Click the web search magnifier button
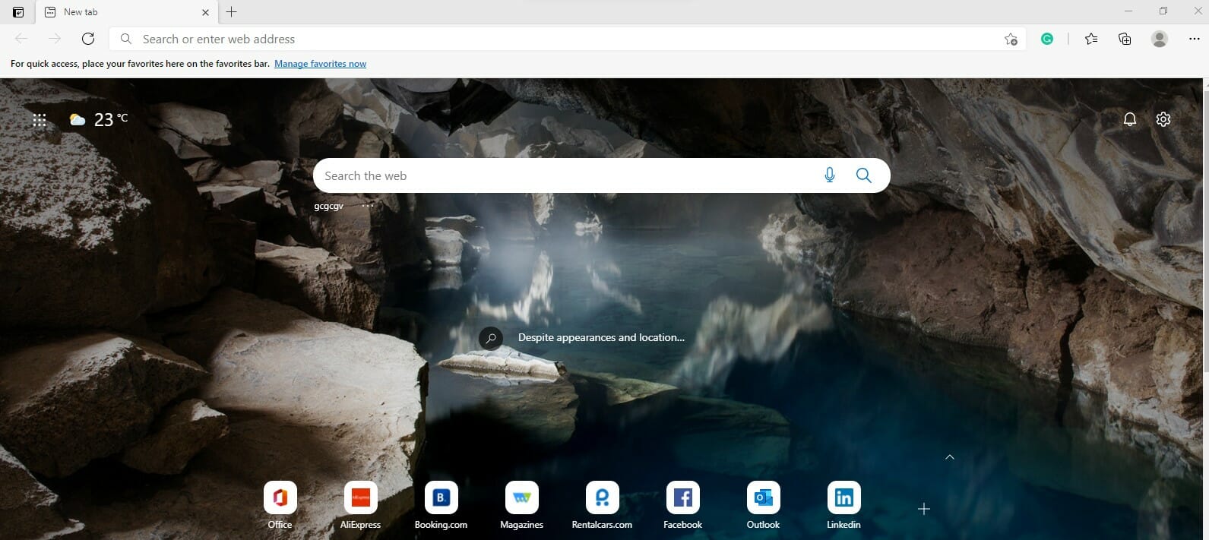The height and width of the screenshot is (540, 1209). coord(863,175)
